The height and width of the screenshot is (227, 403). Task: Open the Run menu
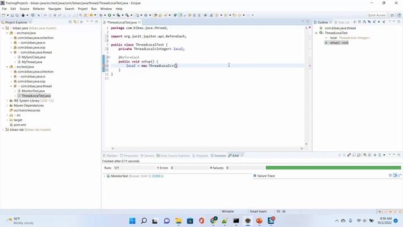[x=94, y=9]
